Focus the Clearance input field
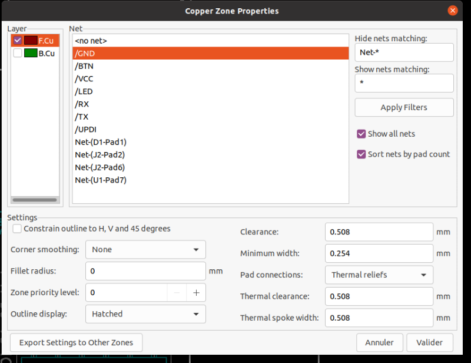Viewport: 471px width, 363px height. pyautogui.click(x=379, y=232)
